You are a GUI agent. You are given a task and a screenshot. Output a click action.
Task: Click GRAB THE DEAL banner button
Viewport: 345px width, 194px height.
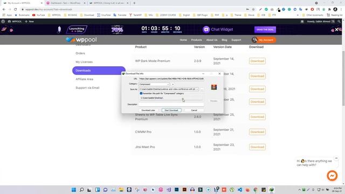point(265,30)
